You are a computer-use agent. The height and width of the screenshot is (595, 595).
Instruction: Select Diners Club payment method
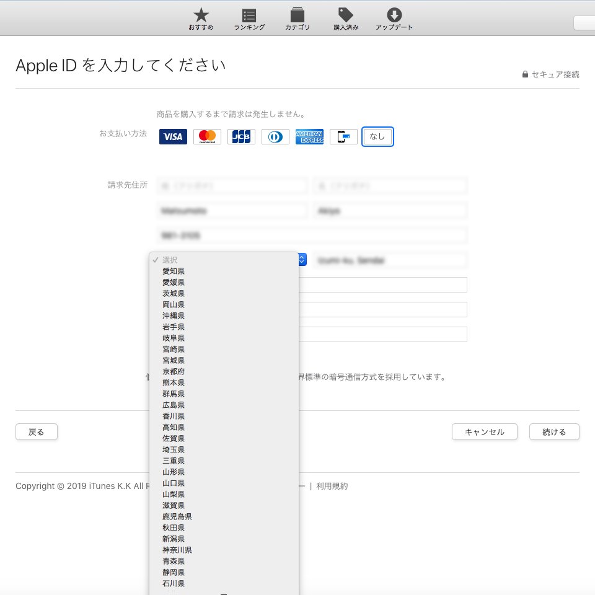coord(275,136)
